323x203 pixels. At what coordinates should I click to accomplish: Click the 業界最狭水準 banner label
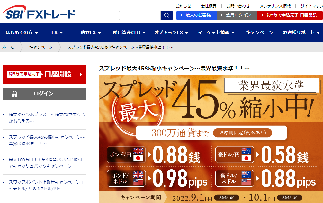[271, 85]
